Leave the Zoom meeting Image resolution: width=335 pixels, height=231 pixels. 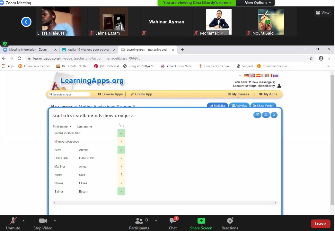320,224
